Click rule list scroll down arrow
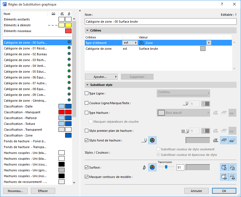The image size is (241, 197). coord(74,183)
